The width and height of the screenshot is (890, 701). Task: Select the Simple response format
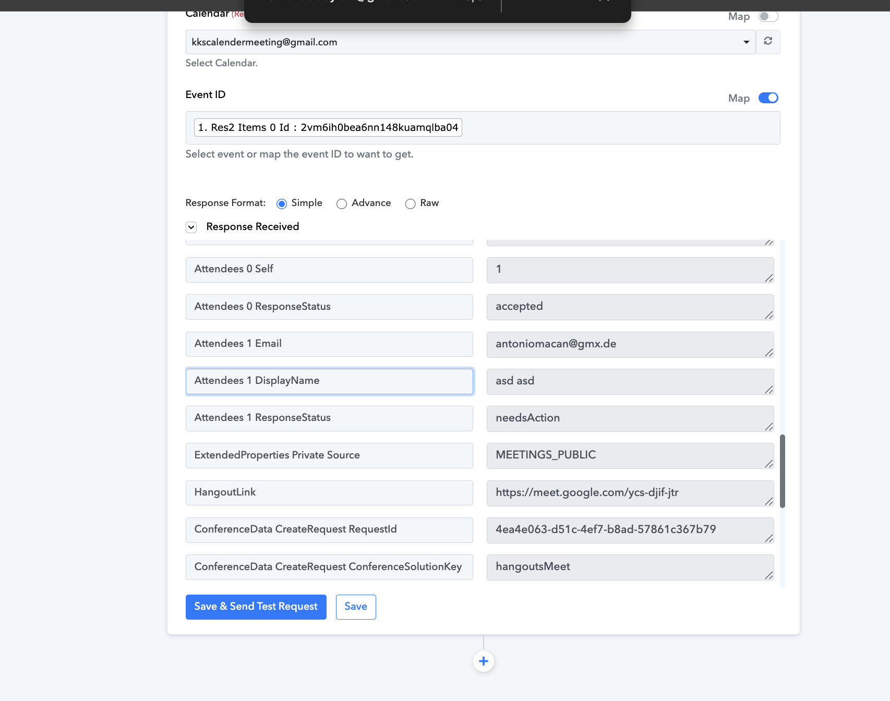[282, 204]
